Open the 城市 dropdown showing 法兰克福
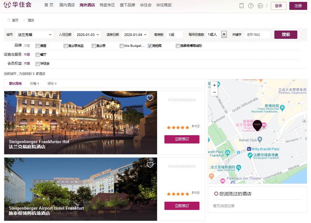This screenshot has height=223, width=311. coord(34,35)
